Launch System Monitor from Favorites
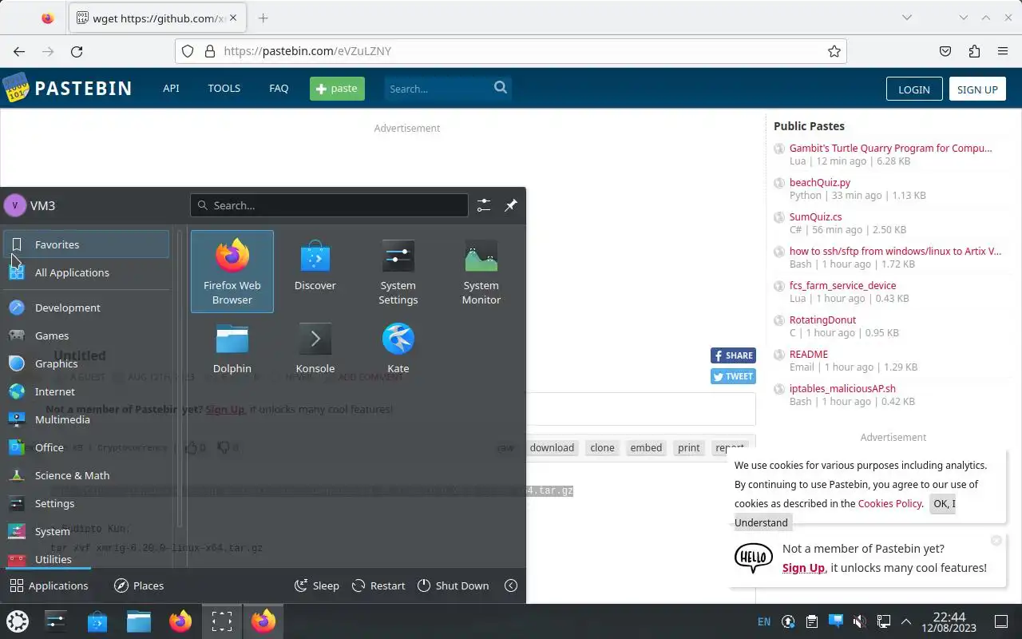 pos(481,272)
